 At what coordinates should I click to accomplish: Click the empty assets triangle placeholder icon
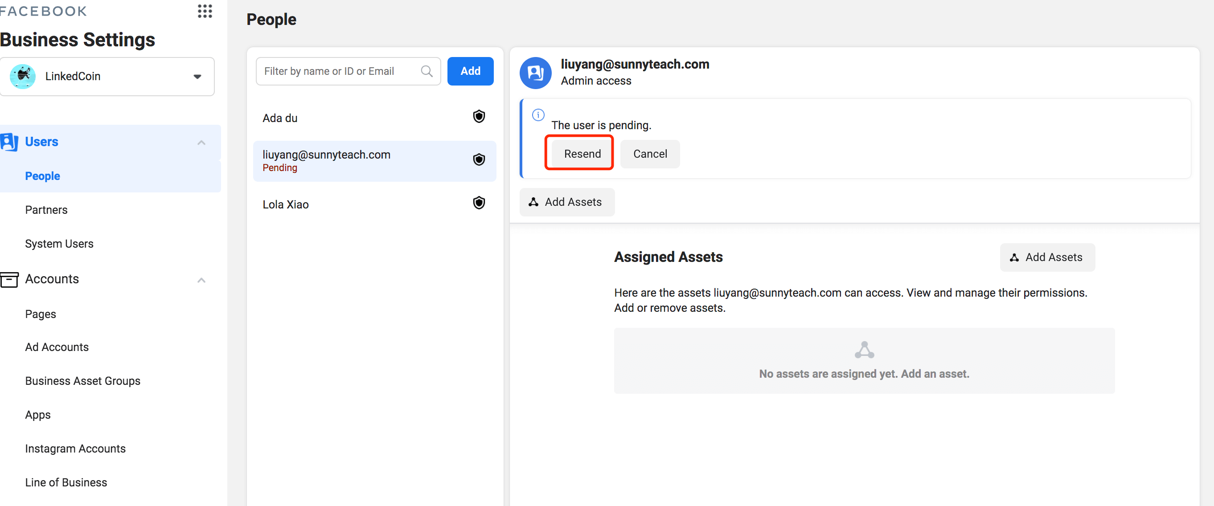coord(864,350)
